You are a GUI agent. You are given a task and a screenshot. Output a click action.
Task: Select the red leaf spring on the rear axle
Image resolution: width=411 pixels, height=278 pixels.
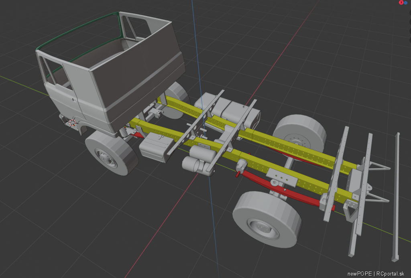(x=287, y=190)
